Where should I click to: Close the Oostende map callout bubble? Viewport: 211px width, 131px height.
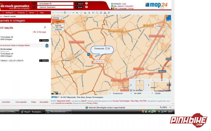109,48
